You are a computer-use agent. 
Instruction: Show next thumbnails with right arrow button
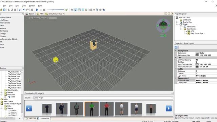click(169, 108)
